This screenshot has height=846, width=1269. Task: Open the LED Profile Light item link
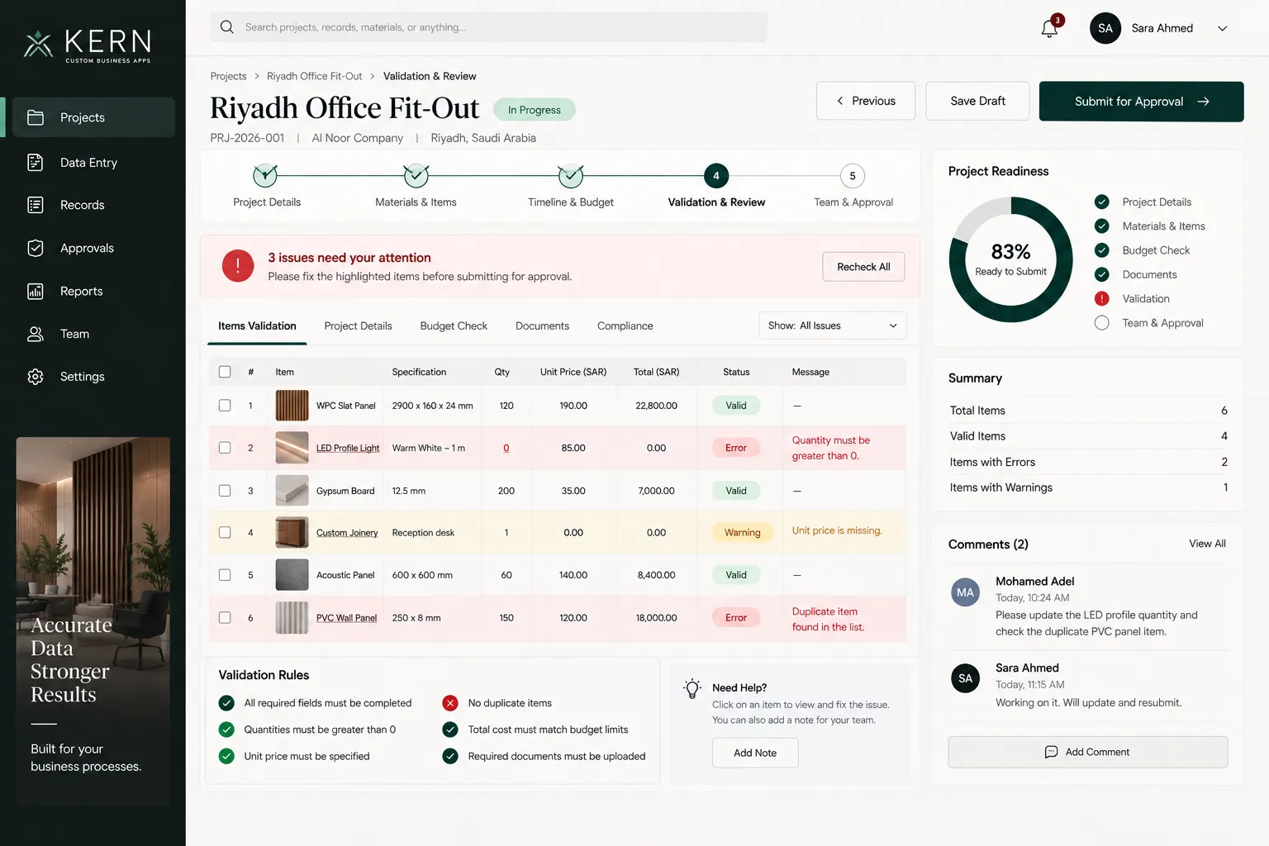(x=348, y=448)
